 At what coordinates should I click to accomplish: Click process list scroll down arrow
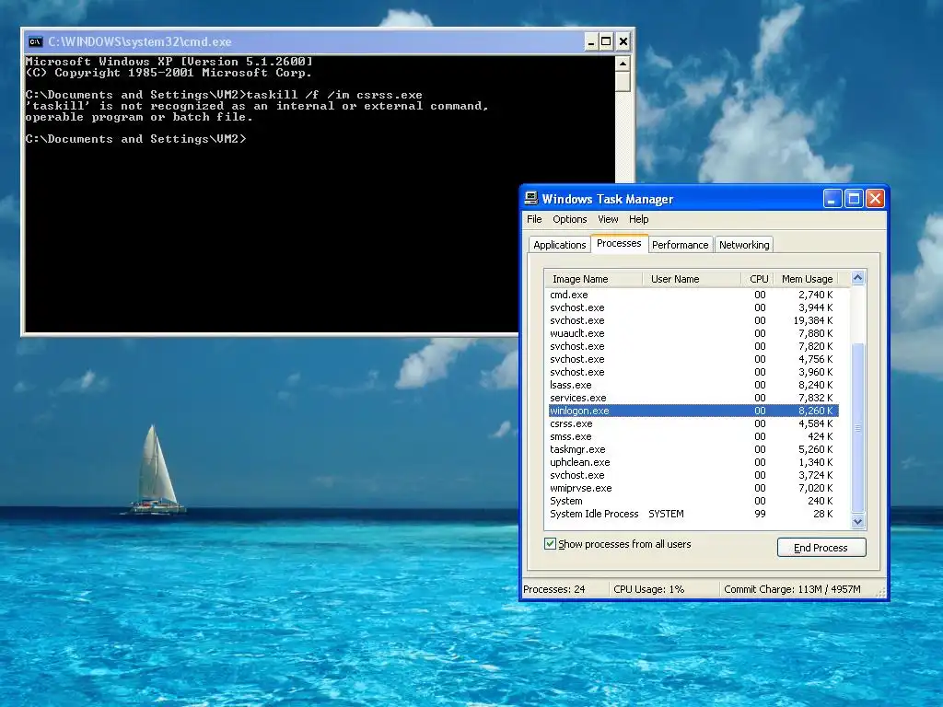(858, 522)
